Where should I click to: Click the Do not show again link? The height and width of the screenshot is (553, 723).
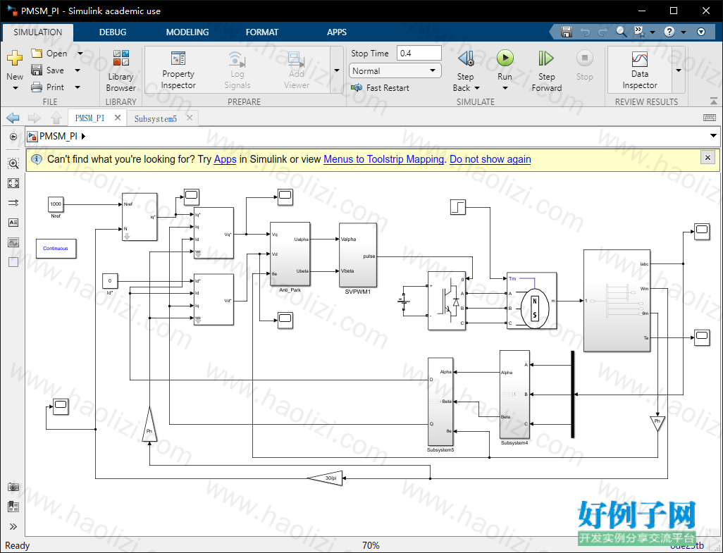pos(490,159)
